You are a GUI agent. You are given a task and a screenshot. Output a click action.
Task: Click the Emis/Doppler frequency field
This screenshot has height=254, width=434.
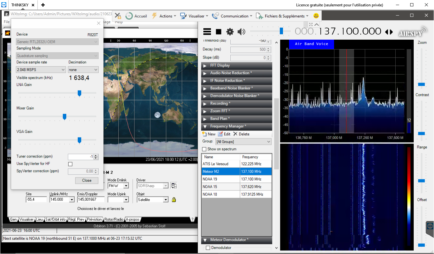point(91,200)
